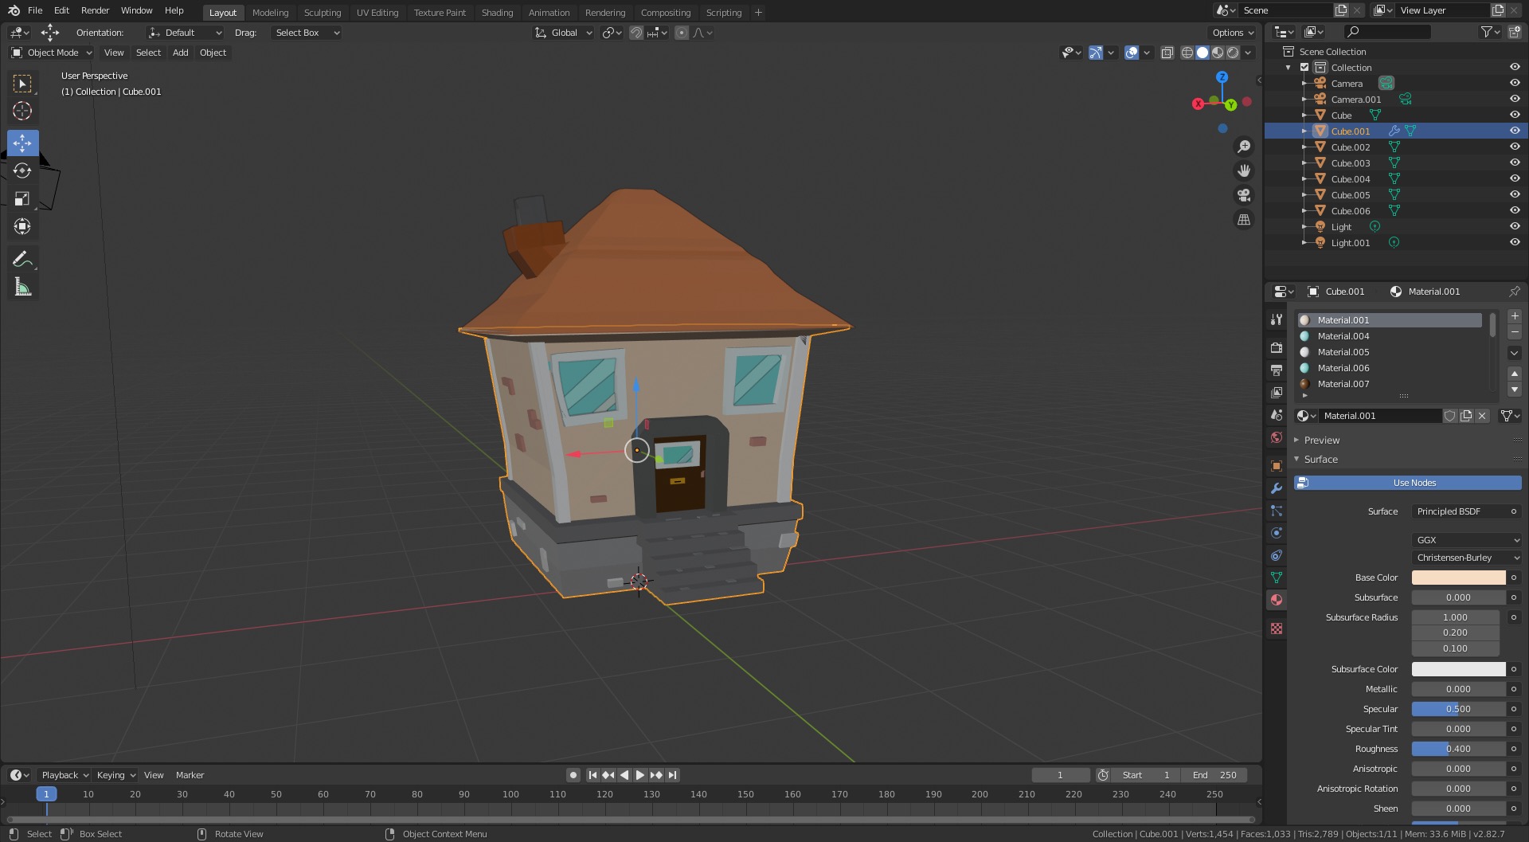Hide Cube.002 in the outliner
This screenshot has height=842, width=1529.
tap(1514, 147)
